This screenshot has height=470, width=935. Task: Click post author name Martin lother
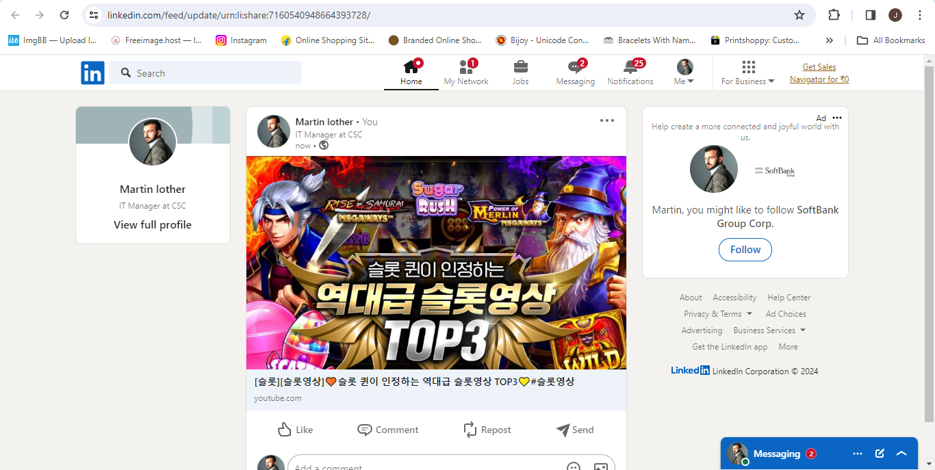pyautogui.click(x=324, y=122)
